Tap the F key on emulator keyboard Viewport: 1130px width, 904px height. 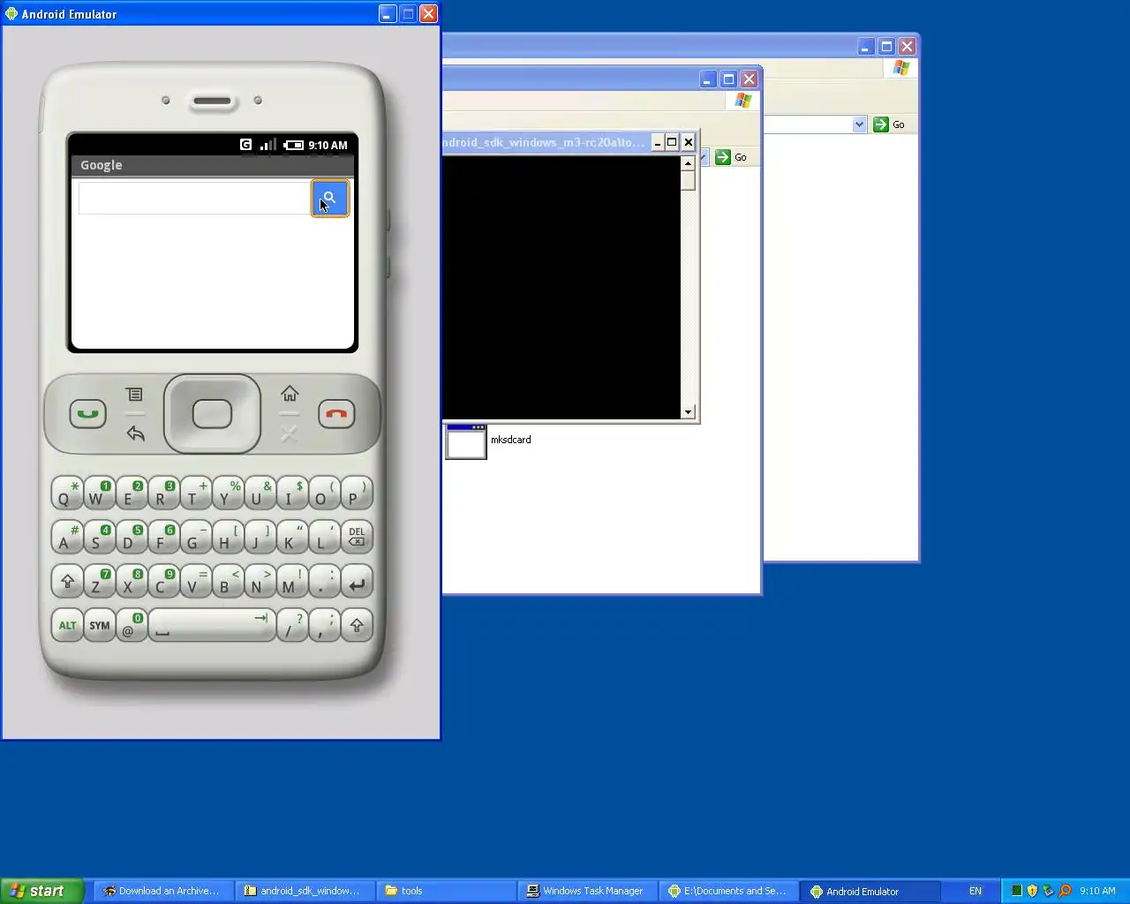tap(163, 538)
